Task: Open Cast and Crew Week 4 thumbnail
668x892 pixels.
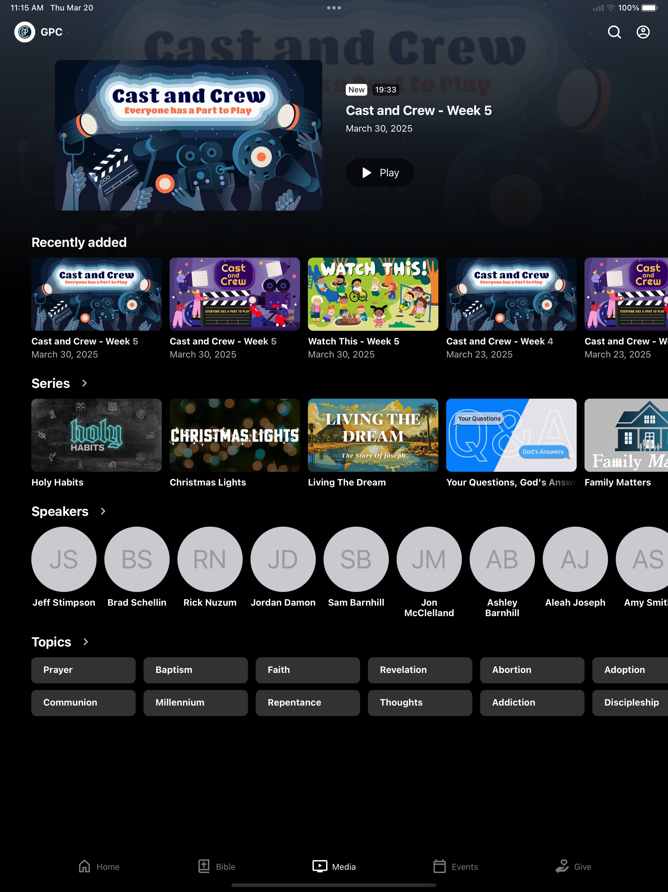Action: tap(511, 294)
